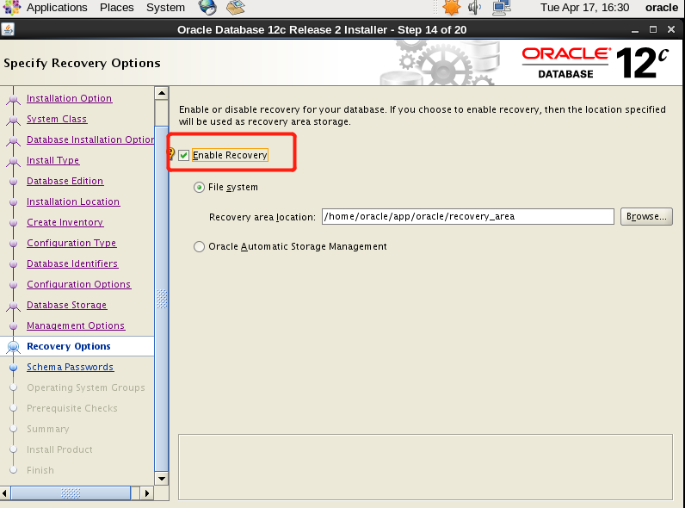Go to Database Storage step
This screenshot has width=685, height=508.
pyautogui.click(x=67, y=305)
